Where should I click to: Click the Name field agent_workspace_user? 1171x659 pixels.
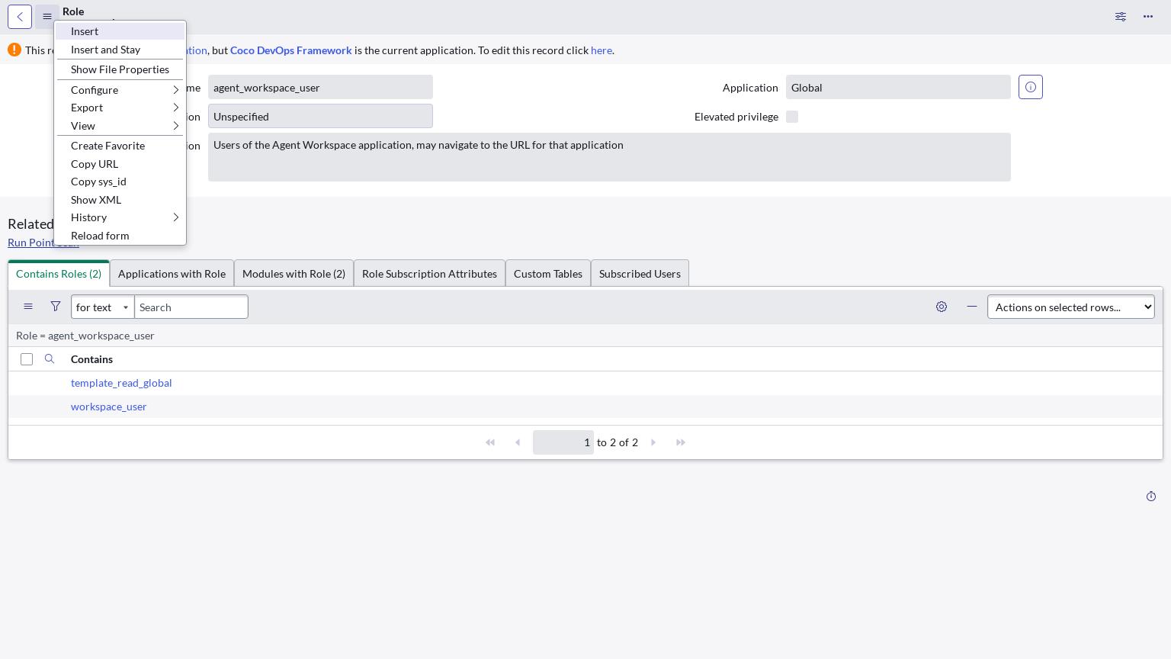[320, 87]
